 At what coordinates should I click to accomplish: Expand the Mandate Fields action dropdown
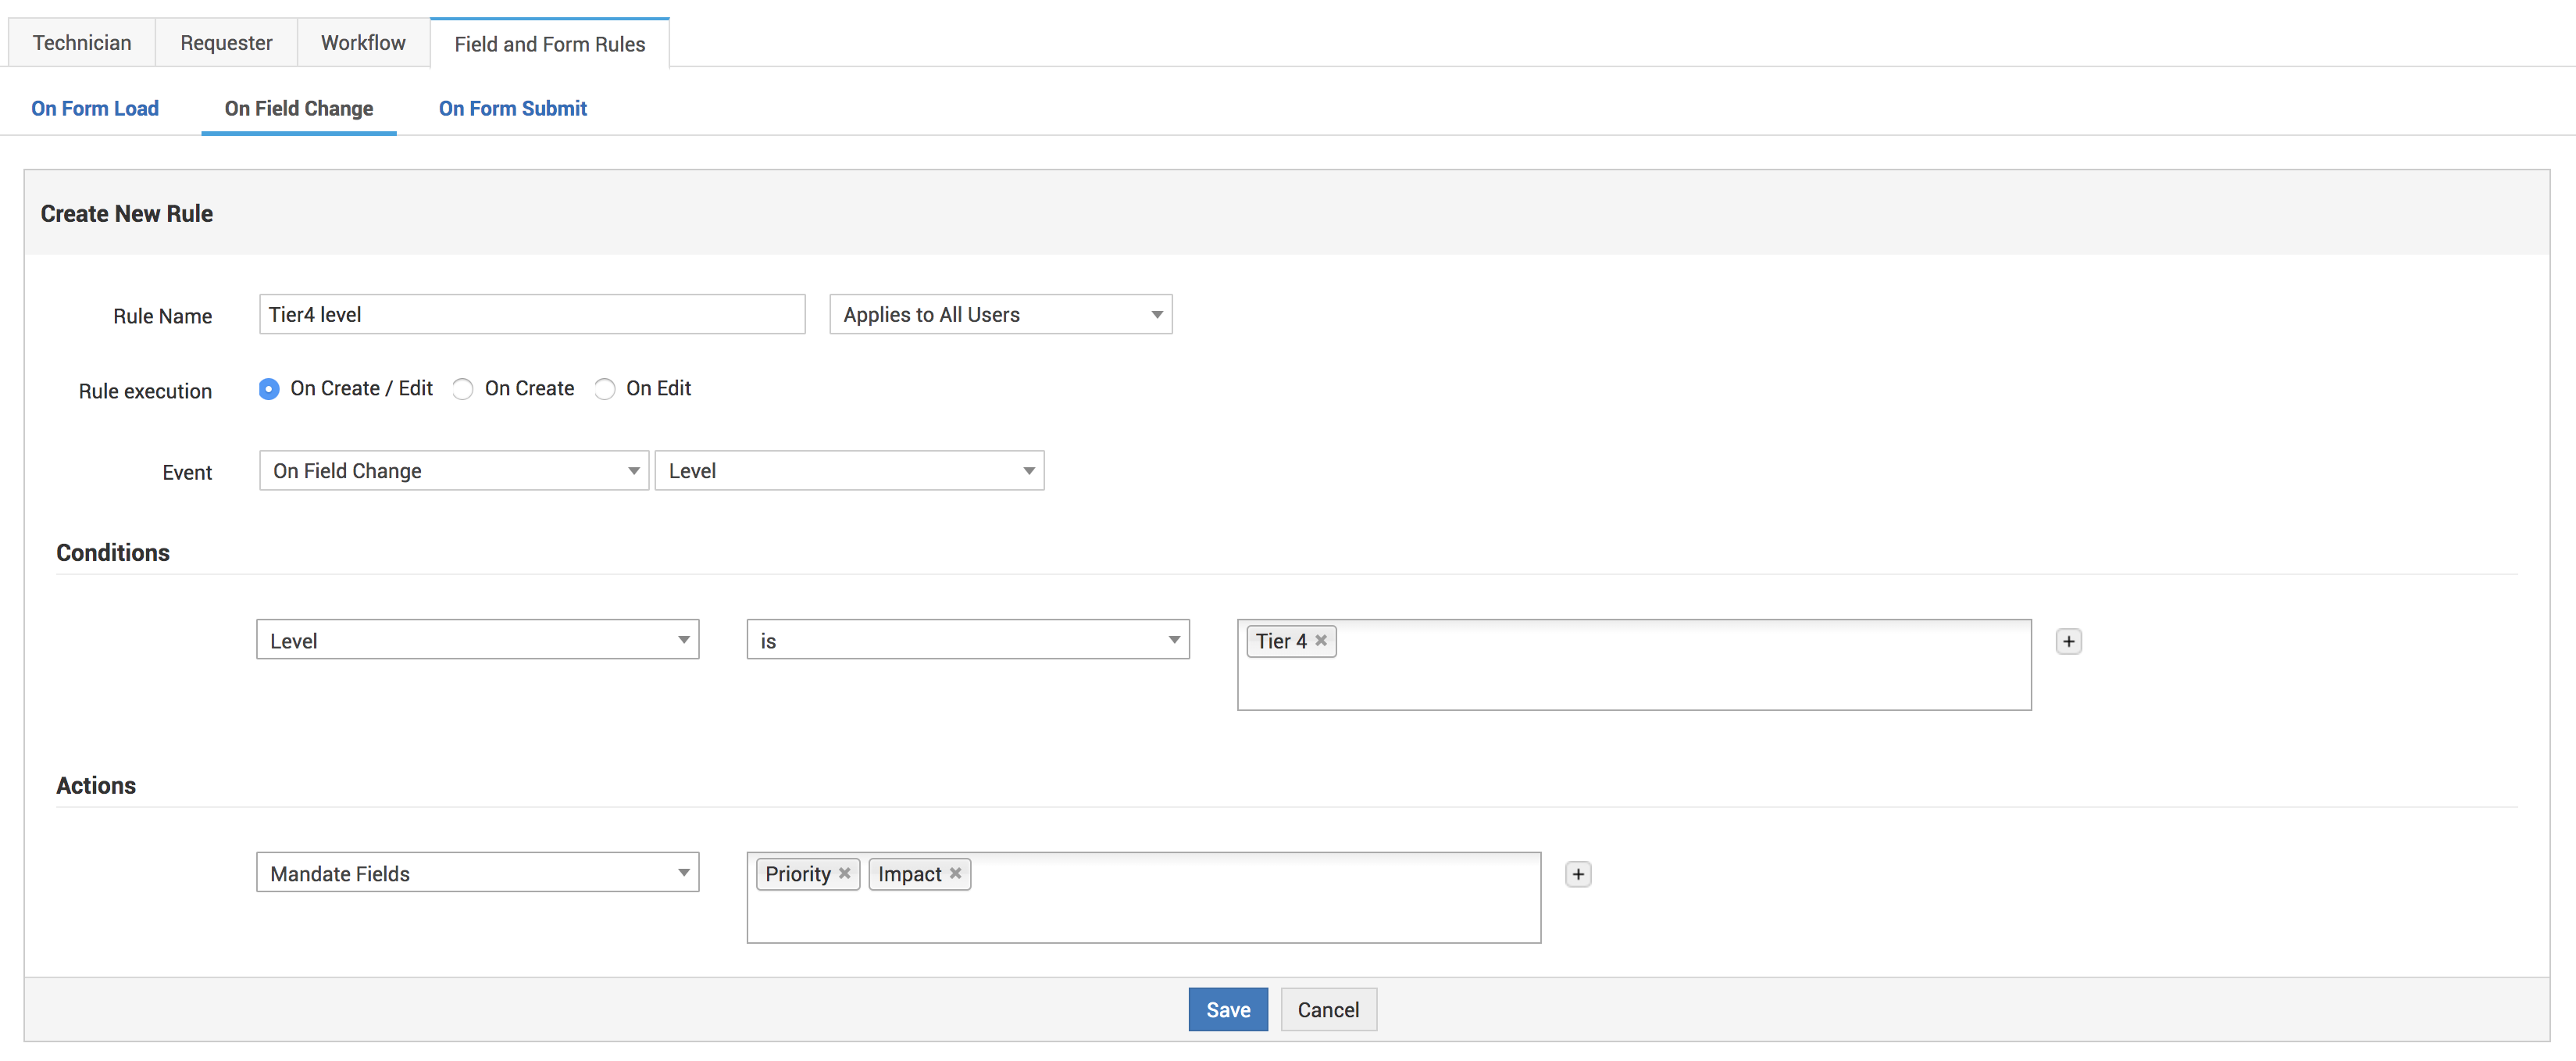tap(477, 873)
